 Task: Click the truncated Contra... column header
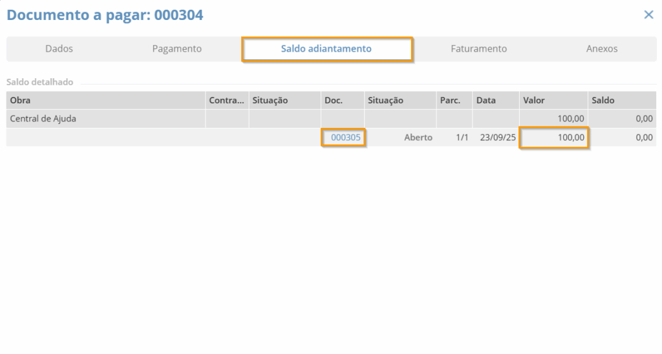[x=227, y=101]
